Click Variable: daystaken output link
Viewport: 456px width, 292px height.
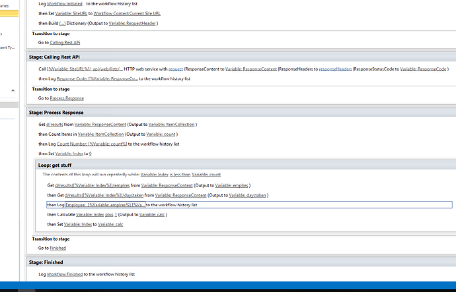pyautogui.click(x=247, y=195)
